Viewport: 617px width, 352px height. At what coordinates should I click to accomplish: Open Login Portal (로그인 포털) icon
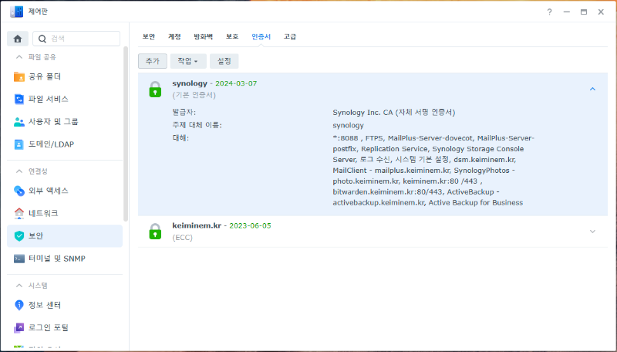[19, 327]
